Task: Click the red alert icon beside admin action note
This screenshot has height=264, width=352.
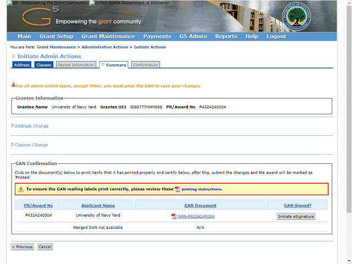Action: [13, 85]
